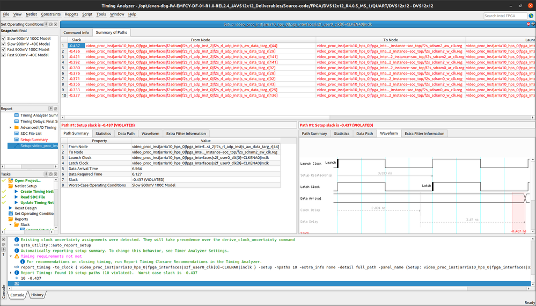Click the Reset Design arrow icon

click(x=11, y=208)
